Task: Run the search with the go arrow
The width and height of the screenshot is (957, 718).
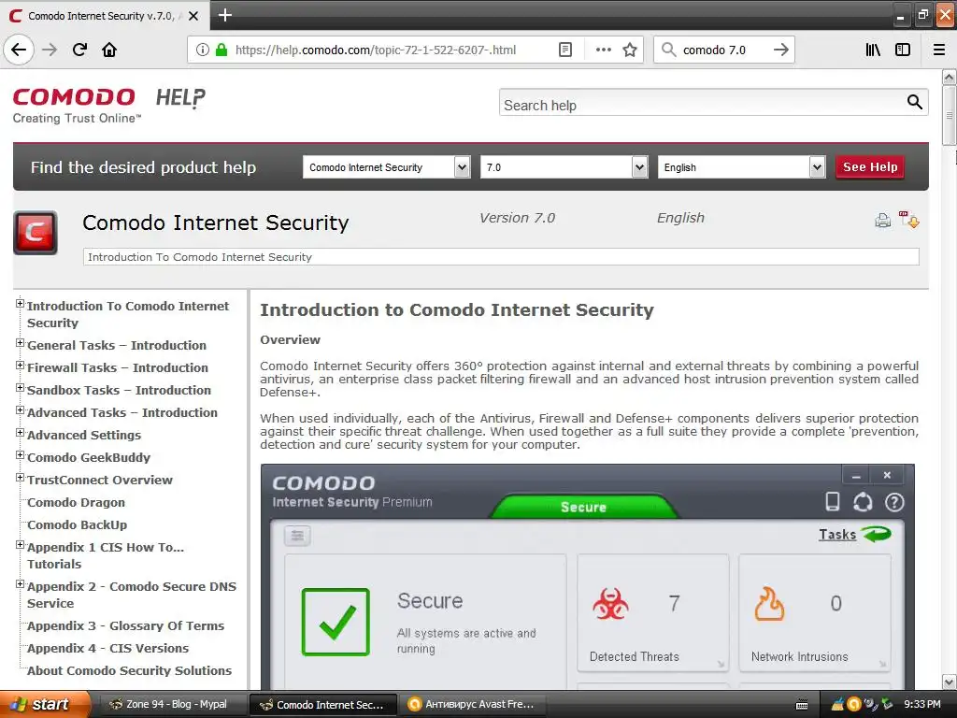Action: point(780,50)
